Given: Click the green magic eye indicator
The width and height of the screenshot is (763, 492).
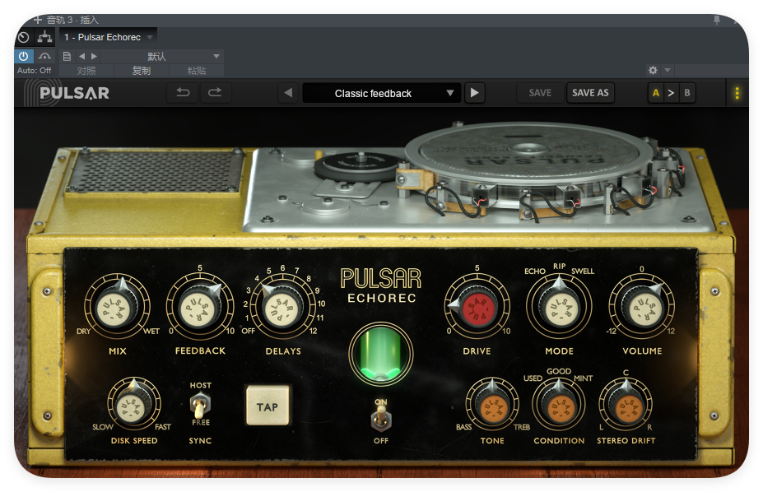Looking at the screenshot, I should [381, 354].
